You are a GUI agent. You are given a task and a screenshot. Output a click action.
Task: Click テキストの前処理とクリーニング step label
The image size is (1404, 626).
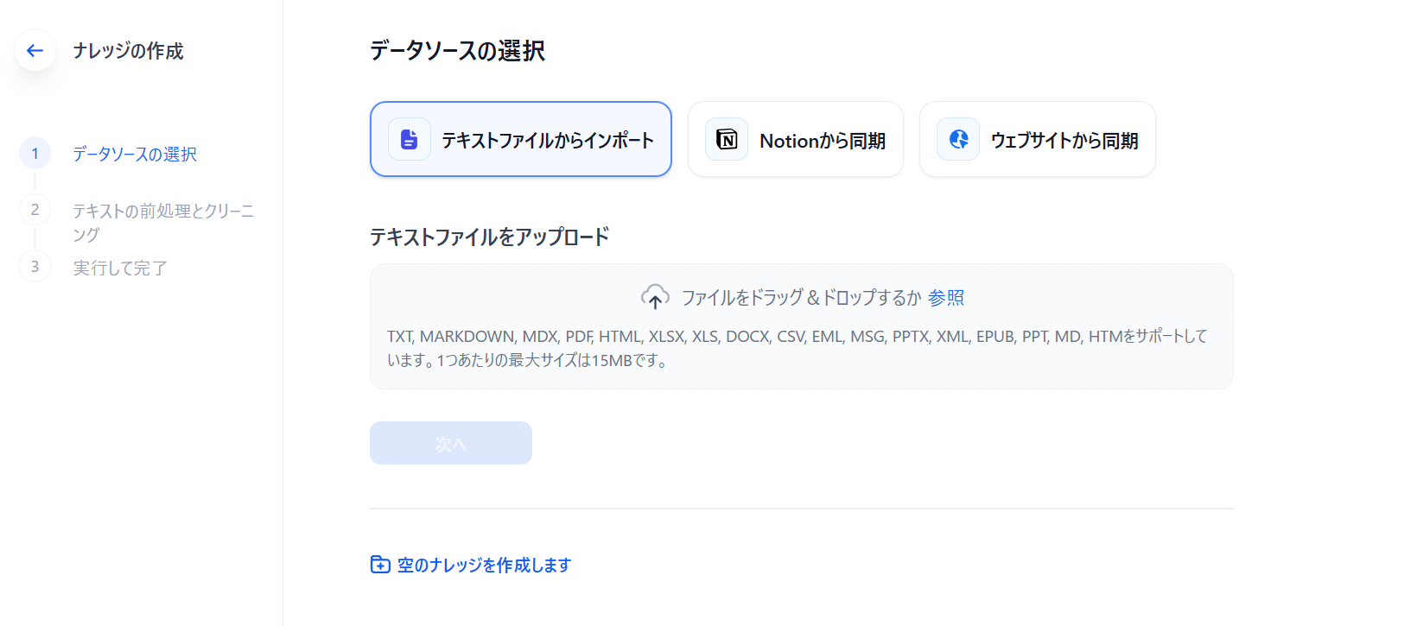[163, 223]
